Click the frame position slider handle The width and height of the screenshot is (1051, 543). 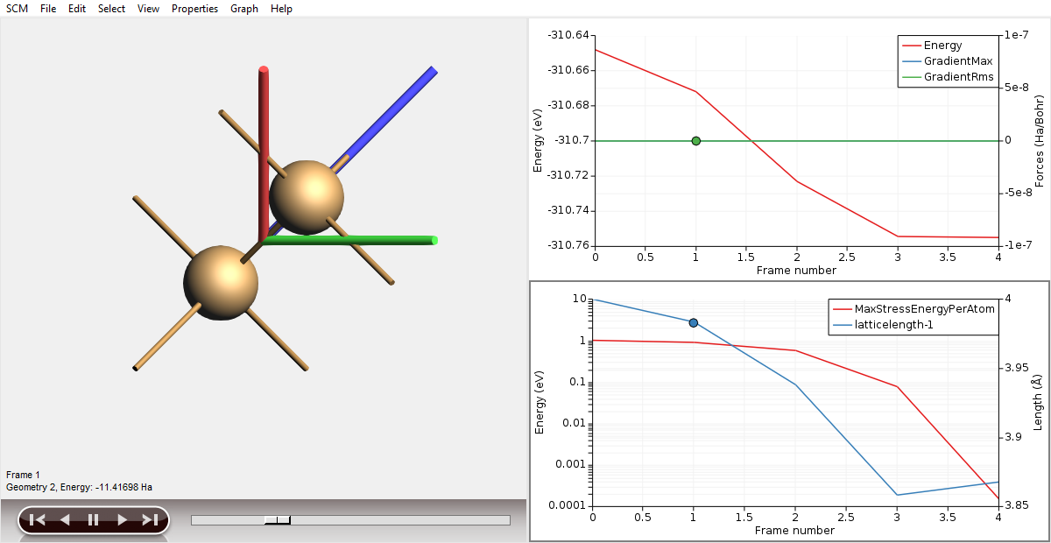click(x=277, y=518)
